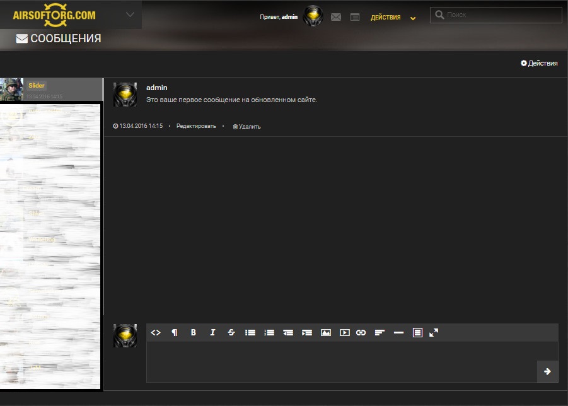Click the СООБЩЕНИЯ page heading
This screenshot has height=406, width=568.
click(59, 38)
